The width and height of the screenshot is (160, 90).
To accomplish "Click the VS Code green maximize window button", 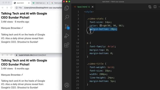I will 69,1.
